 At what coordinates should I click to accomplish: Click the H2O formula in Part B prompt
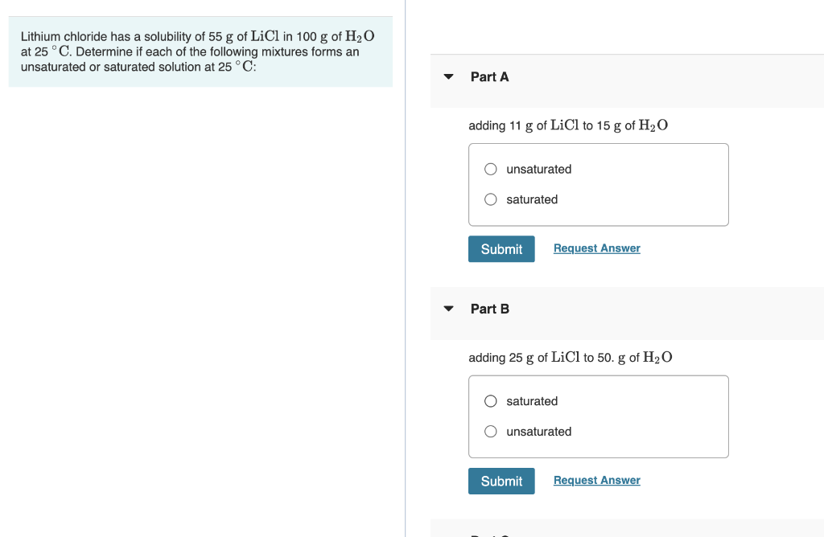pyautogui.click(x=657, y=357)
